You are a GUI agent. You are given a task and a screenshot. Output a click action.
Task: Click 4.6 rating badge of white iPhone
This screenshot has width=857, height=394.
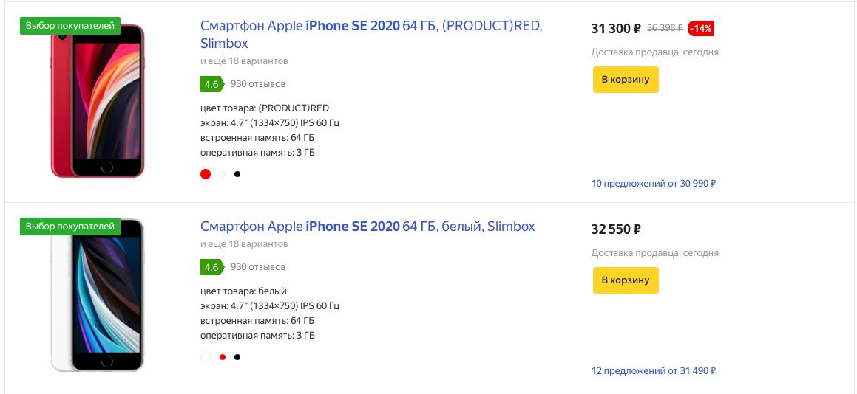(x=212, y=267)
